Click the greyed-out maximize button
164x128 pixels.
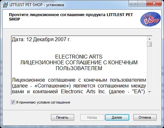142,4
